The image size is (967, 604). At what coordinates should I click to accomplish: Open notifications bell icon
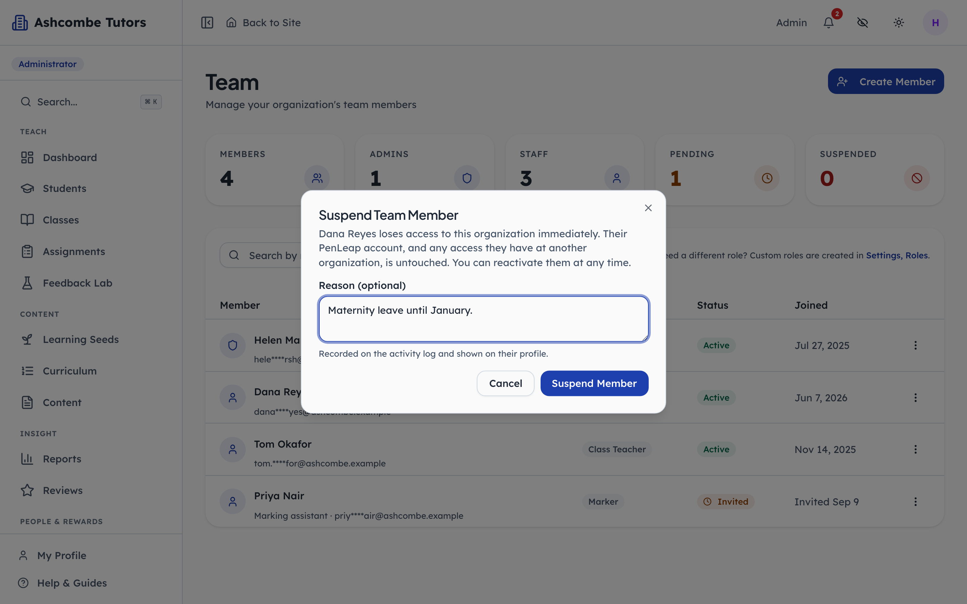[x=829, y=22]
